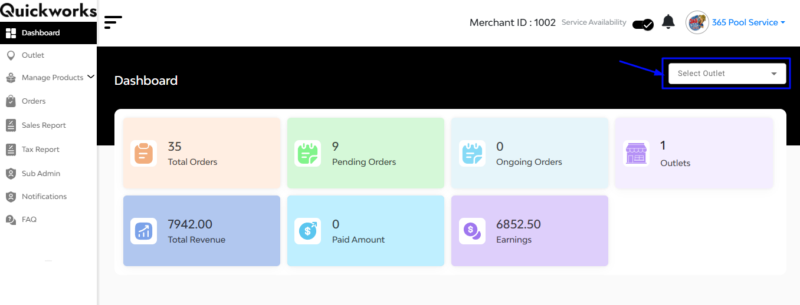Click the Paid Amount dollar icon

(307, 231)
